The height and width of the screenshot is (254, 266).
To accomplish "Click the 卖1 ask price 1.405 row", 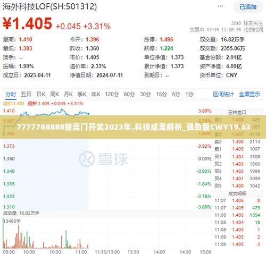I will (x=237, y=149).
